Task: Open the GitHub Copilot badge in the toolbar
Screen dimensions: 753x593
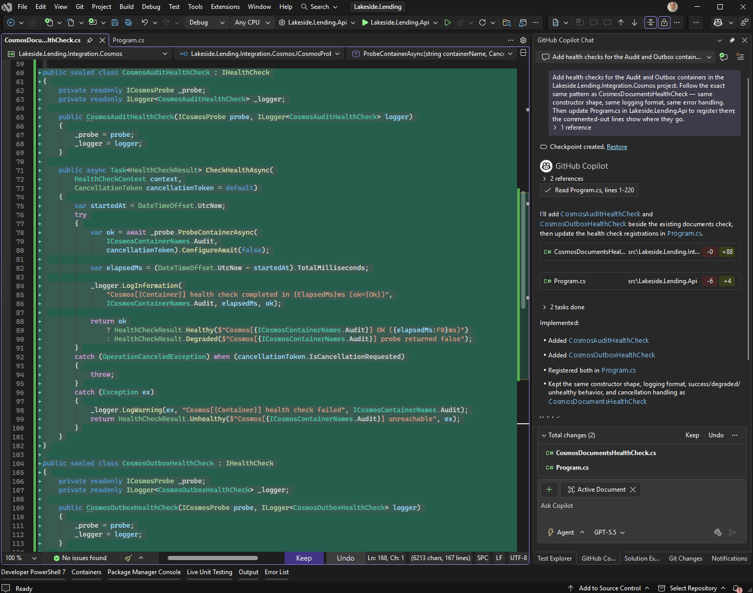Action: pyautogui.click(x=718, y=22)
